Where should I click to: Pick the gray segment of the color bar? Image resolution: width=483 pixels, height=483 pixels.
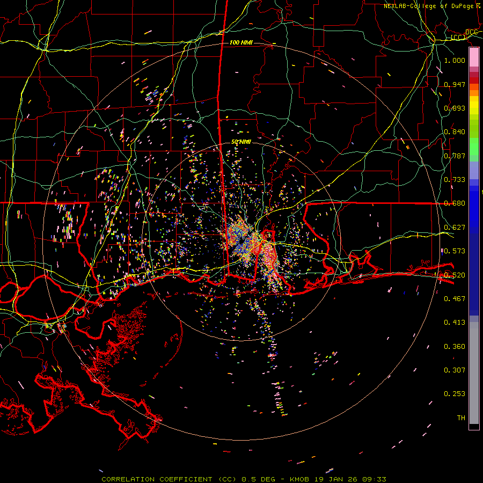click(474, 373)
